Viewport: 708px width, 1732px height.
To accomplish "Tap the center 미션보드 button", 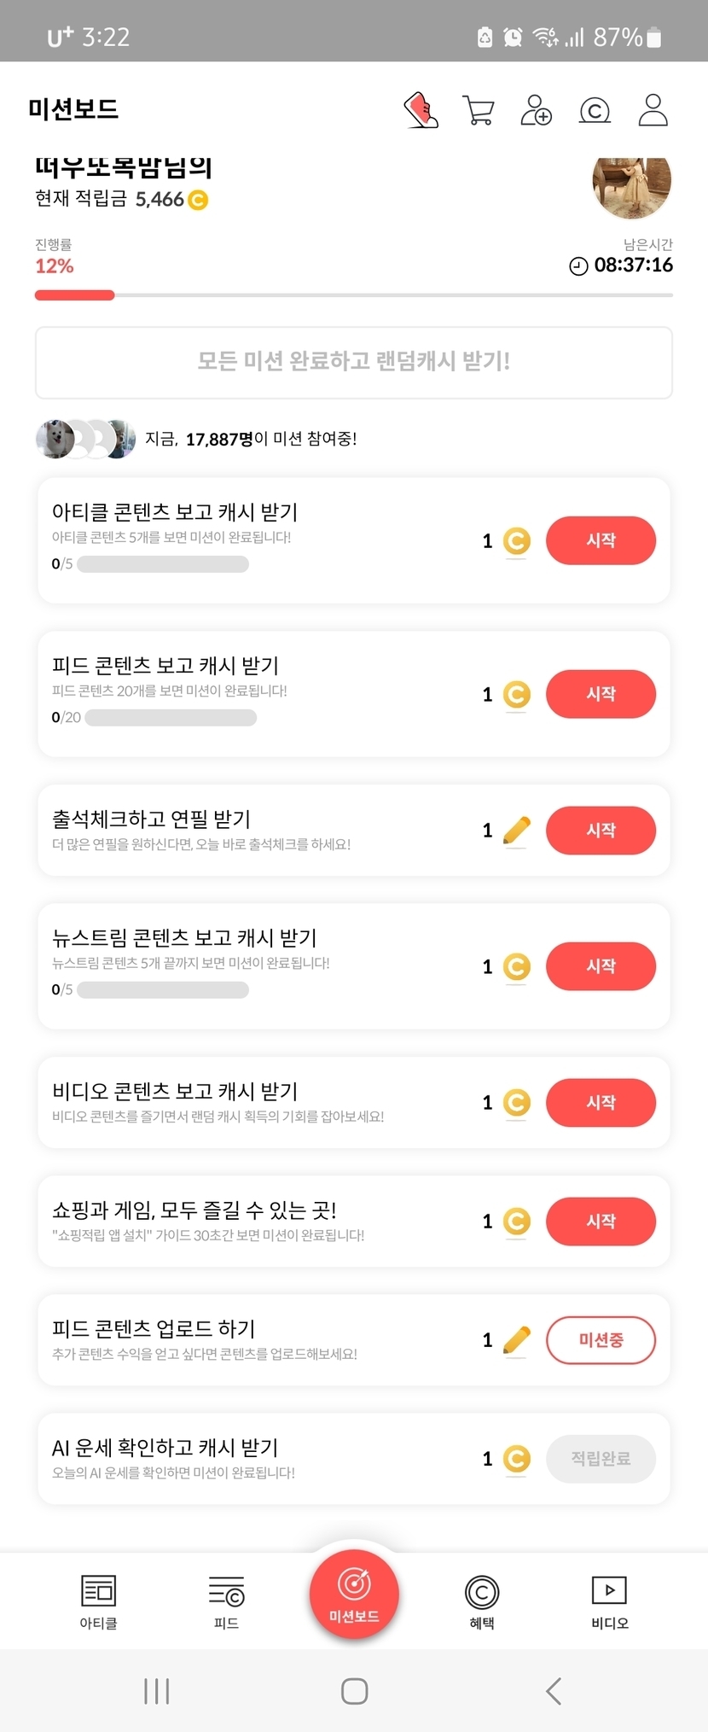I will [354, 1593].
